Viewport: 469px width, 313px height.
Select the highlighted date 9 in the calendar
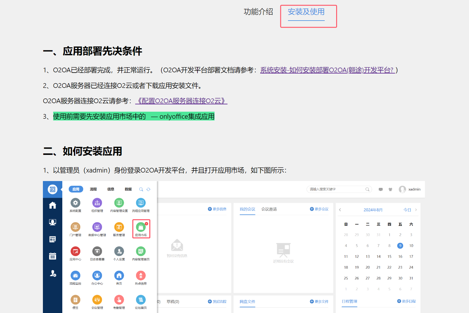[x=400, y=246]
